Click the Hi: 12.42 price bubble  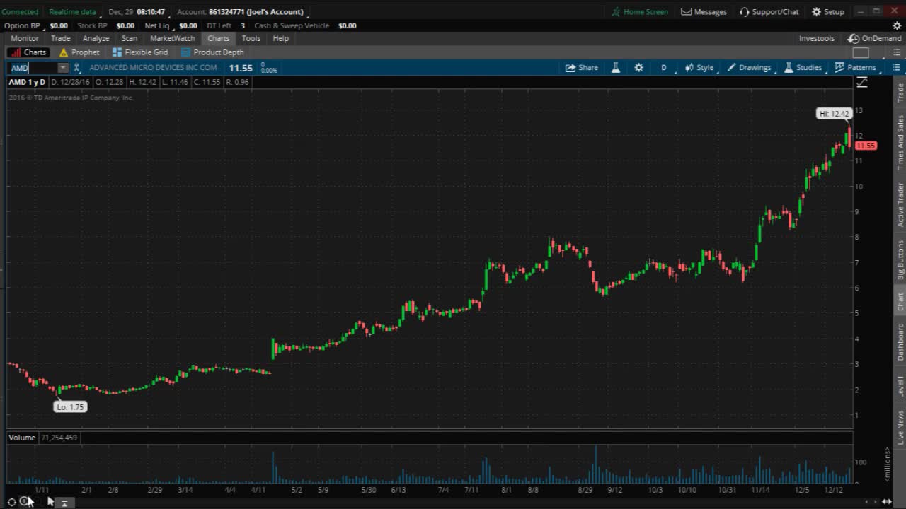pos(834,113)
